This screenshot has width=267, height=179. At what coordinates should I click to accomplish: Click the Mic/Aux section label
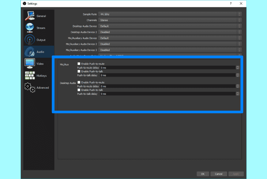(x=64, y=65)
